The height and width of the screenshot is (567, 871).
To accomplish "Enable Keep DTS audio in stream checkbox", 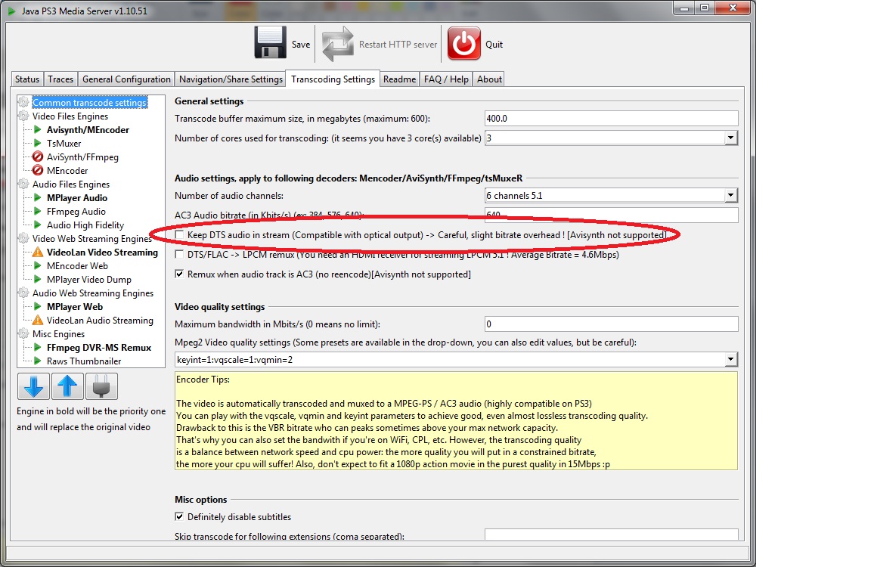I will [x=179, y=235].
